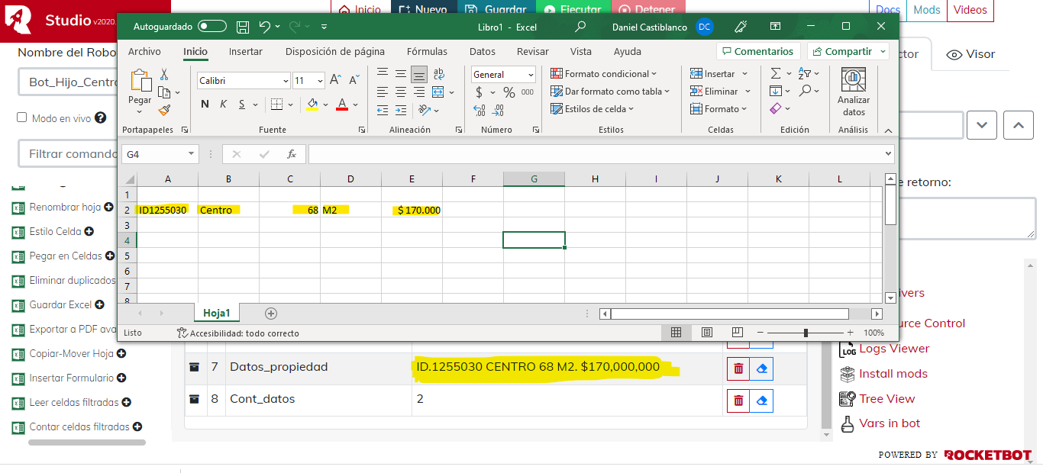
Task: Click the Filtrar comandos search field
Action: pyautogui.click(x=69, y=153)
